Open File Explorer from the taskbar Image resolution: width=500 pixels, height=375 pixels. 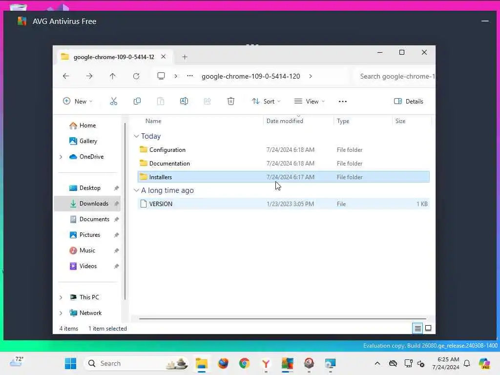(x=202, y=363)
